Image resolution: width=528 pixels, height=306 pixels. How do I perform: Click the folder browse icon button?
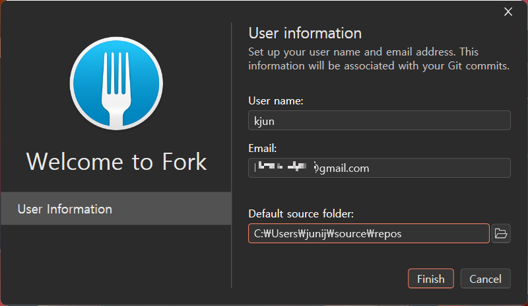(501, 233)
